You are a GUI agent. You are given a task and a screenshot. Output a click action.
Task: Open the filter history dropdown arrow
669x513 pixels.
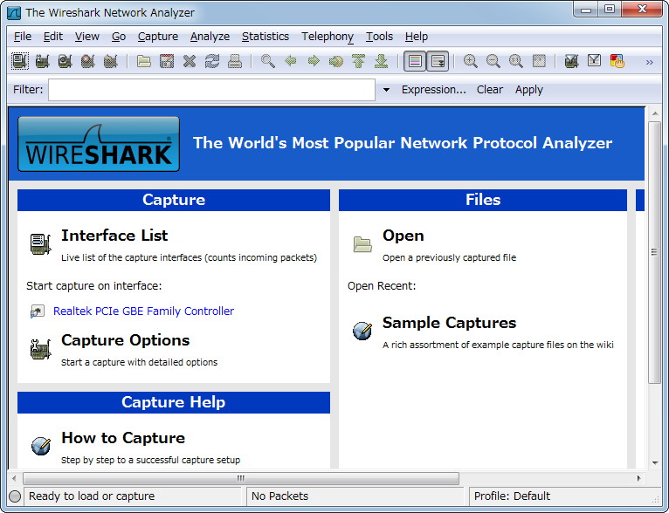tap(386, 90)
